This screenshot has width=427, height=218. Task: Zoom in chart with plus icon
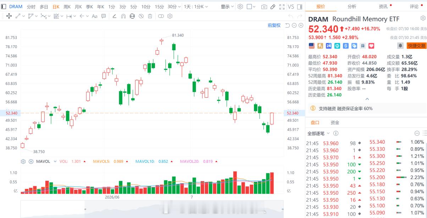301,25
